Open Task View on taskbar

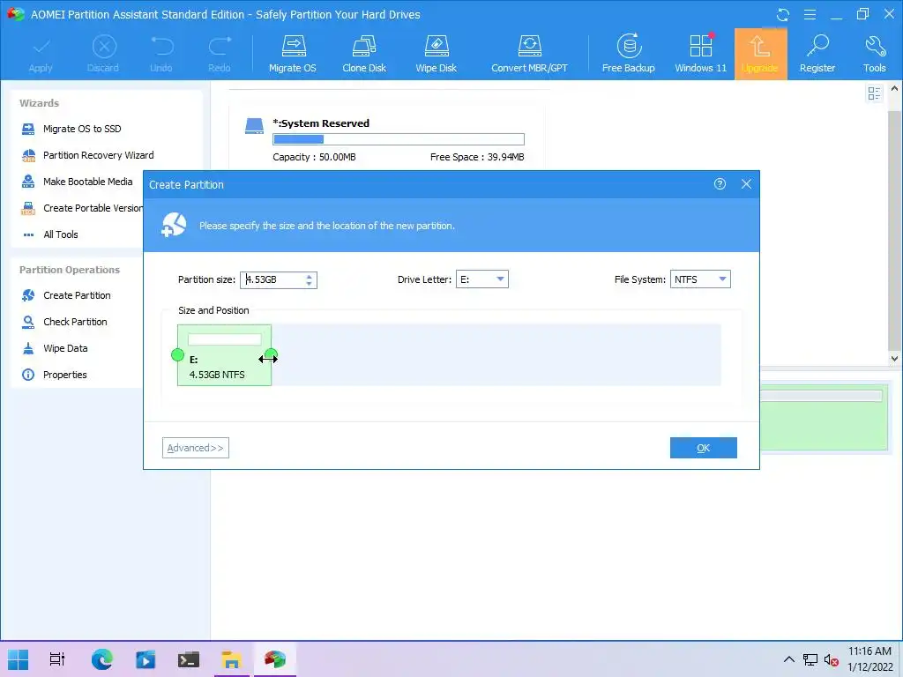click(x=57, y=659)
